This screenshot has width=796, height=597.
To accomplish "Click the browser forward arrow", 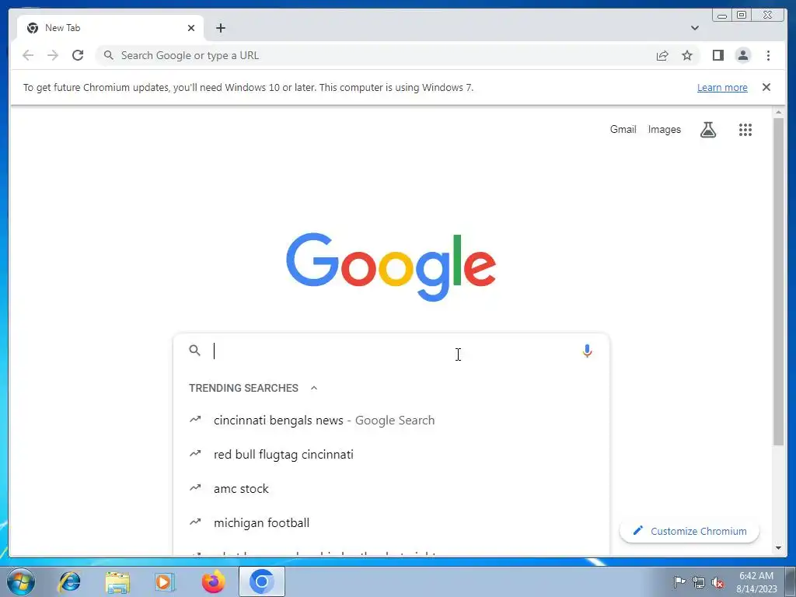I will [x=53, y=55].
